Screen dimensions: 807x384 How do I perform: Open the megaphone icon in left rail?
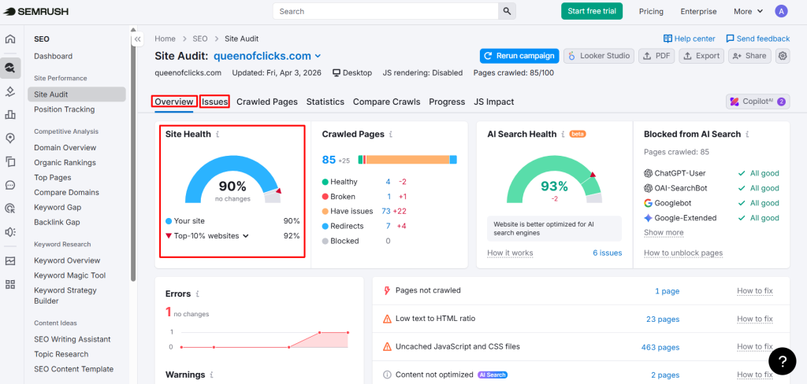tap(10, 232)
